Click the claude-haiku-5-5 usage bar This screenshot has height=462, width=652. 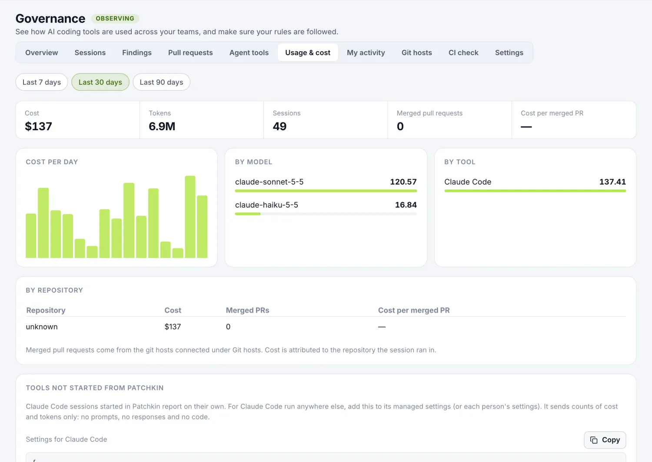326,214
